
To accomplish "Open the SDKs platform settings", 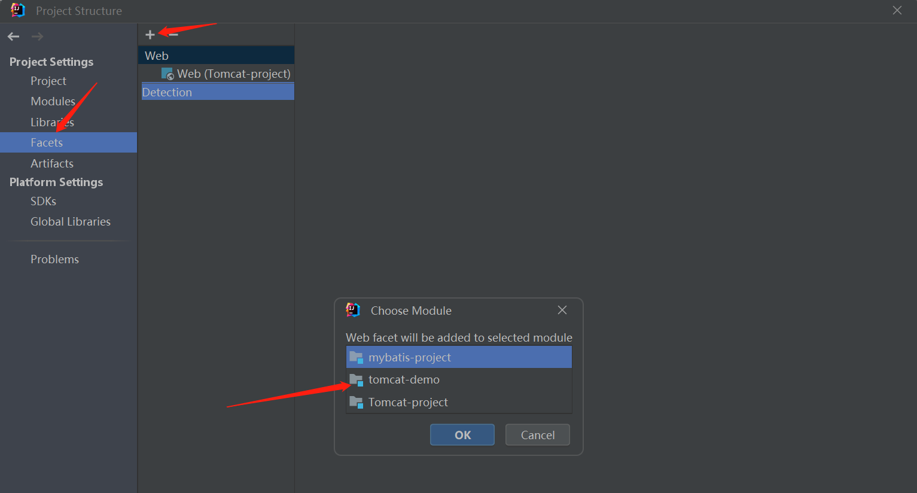I will (43, 201).
